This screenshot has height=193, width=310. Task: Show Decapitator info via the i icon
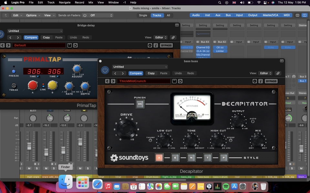261,81
